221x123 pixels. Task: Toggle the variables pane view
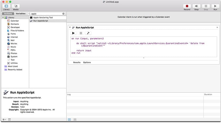click(x=75, y=119)
